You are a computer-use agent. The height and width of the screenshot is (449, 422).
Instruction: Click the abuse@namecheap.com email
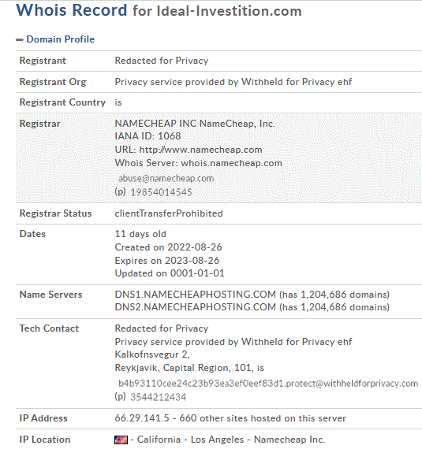[x=166, y=178]
